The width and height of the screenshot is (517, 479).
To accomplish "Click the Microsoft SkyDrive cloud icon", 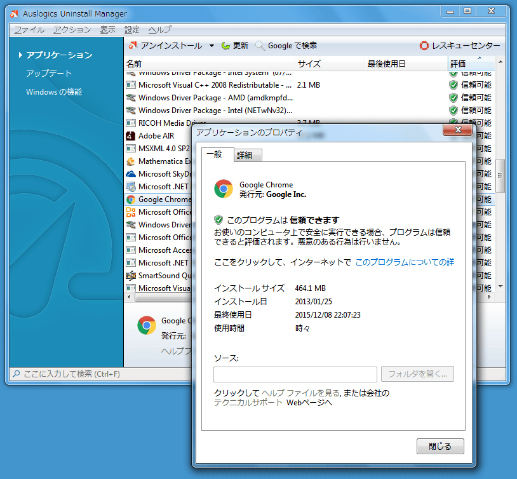I will (x=131, y=174).
